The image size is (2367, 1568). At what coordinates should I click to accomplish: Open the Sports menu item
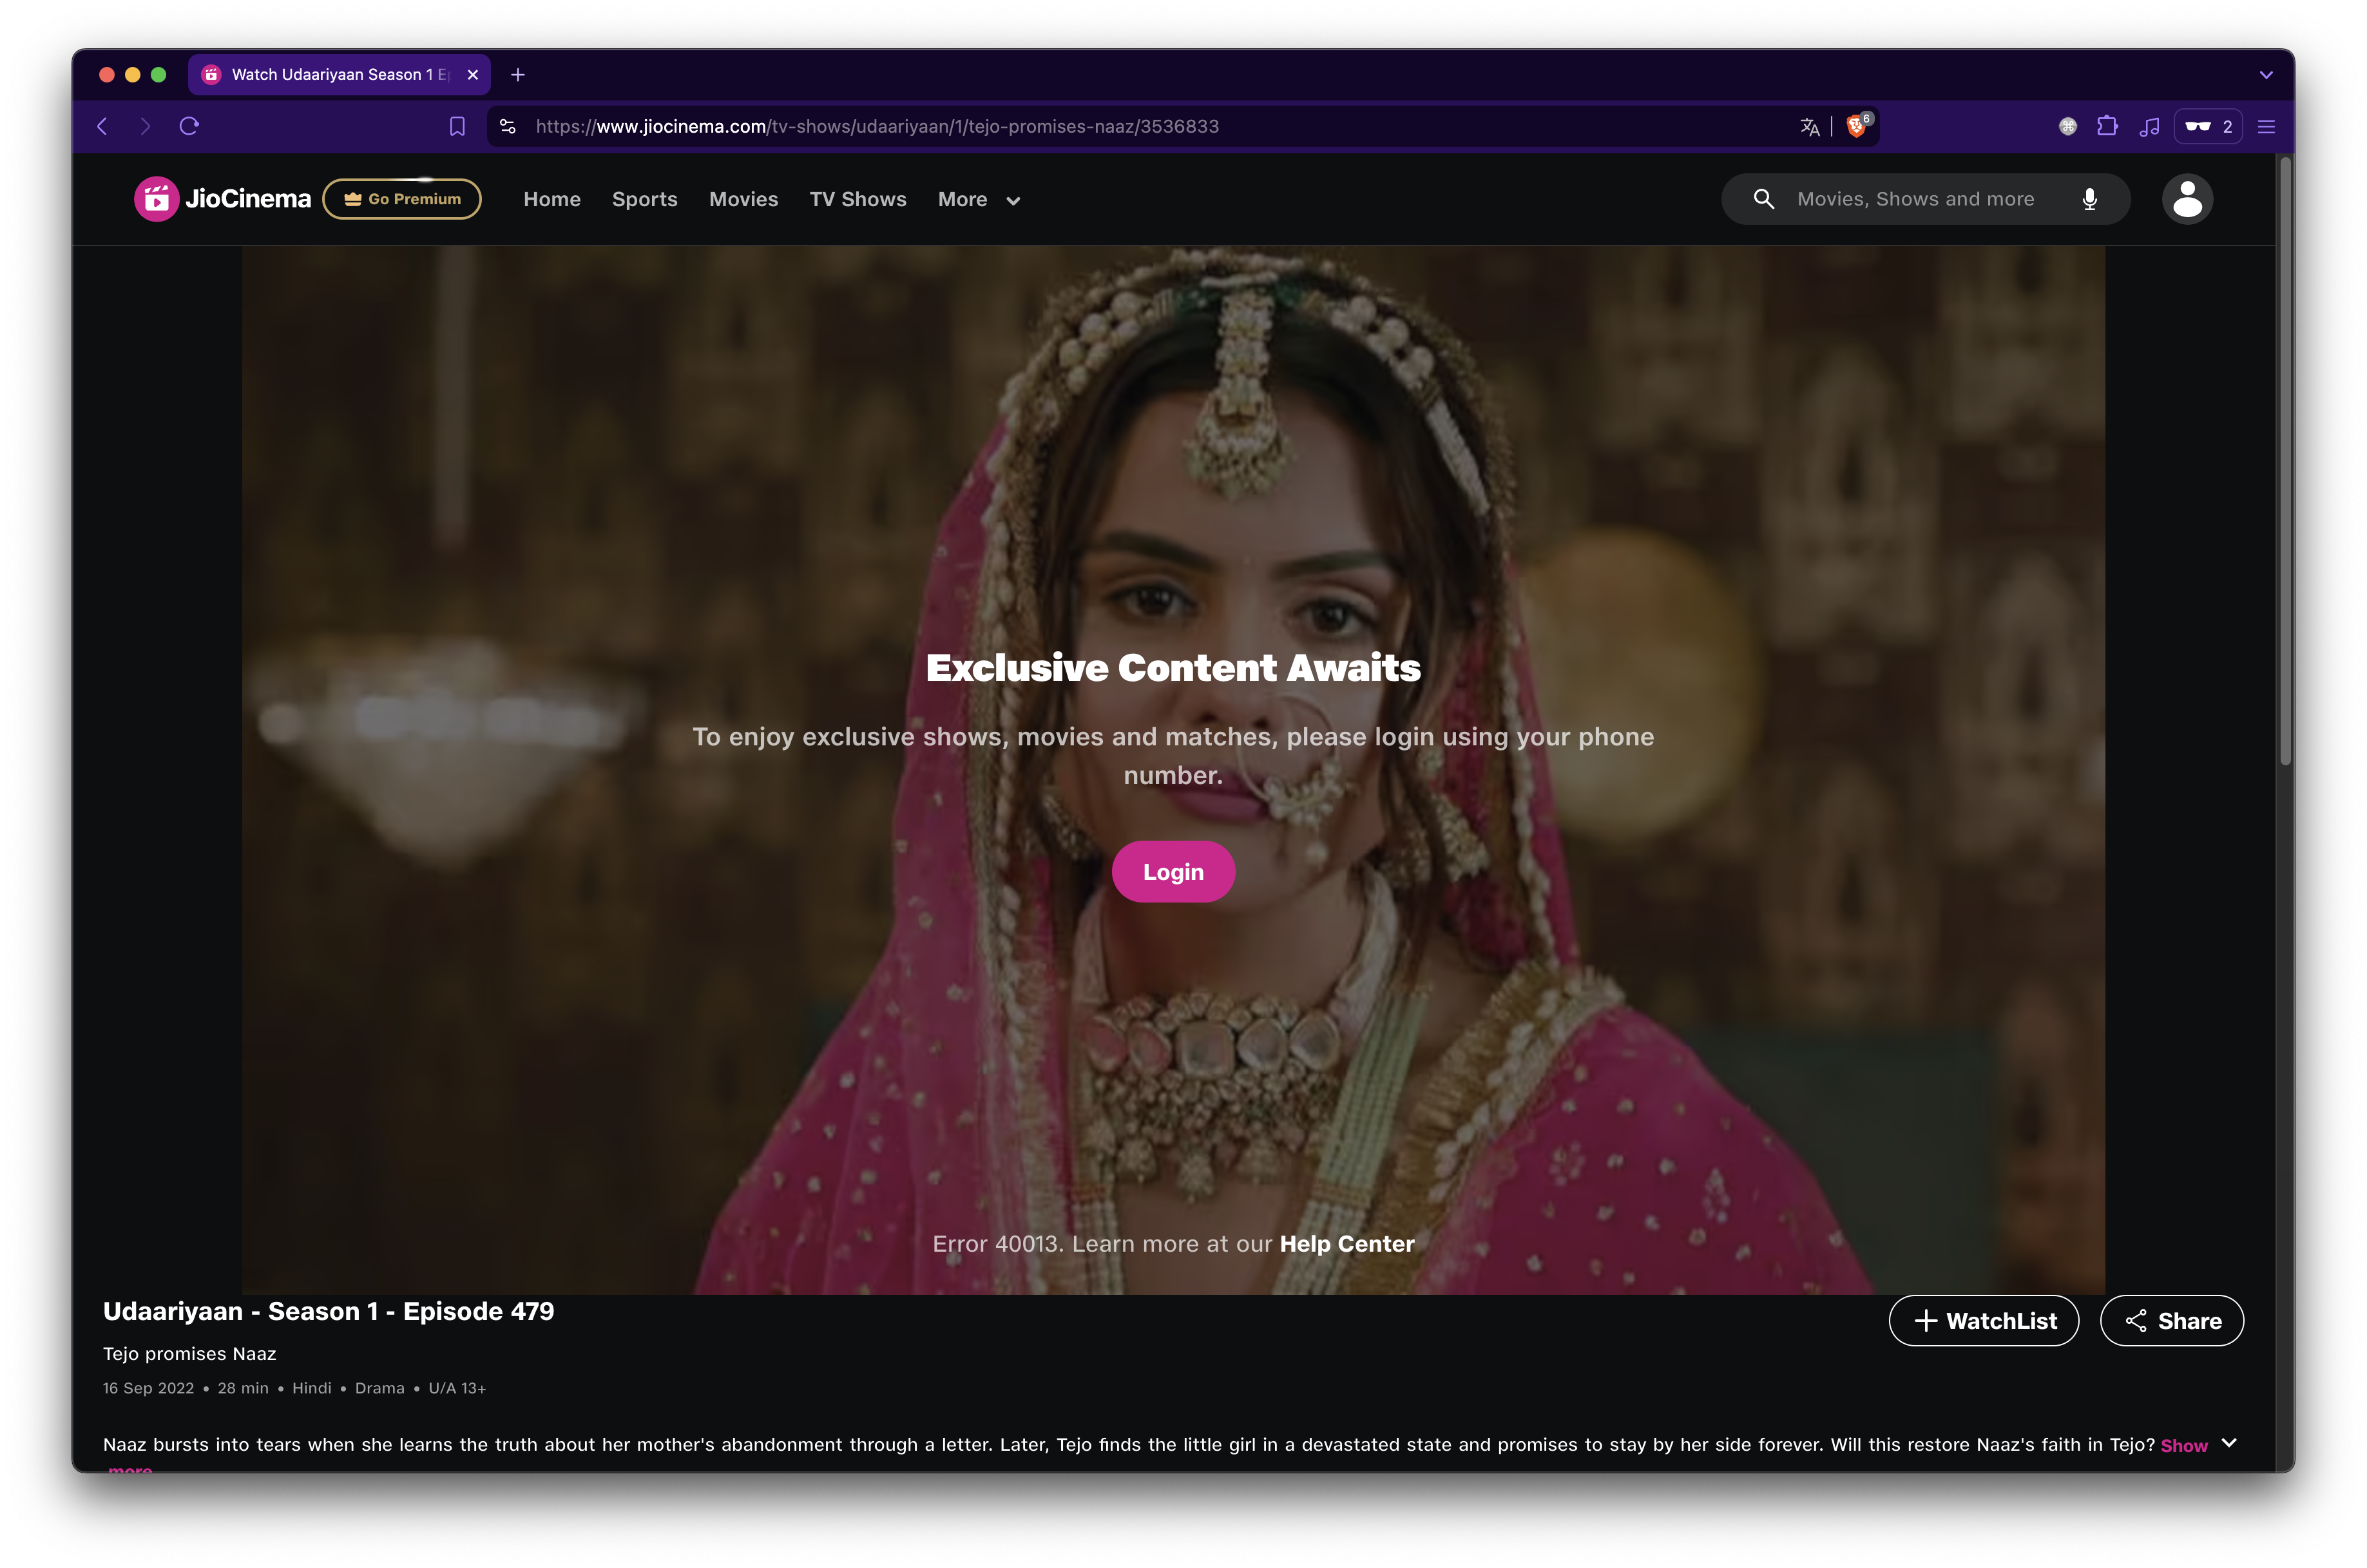pyautogui.click(x=644, y=200)
